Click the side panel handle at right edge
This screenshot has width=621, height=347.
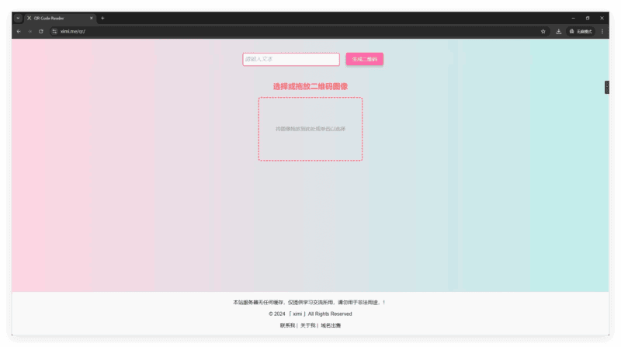point(607,87)
